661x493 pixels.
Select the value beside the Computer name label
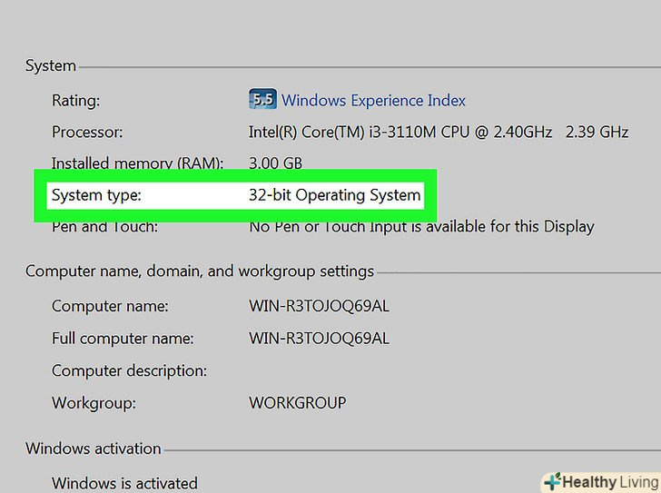pyautogui.click(x=319, y=306)
